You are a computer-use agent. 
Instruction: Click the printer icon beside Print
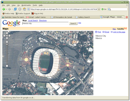[96, 32]
